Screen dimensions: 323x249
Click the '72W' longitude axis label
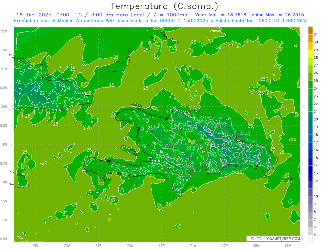pos(161,245)
